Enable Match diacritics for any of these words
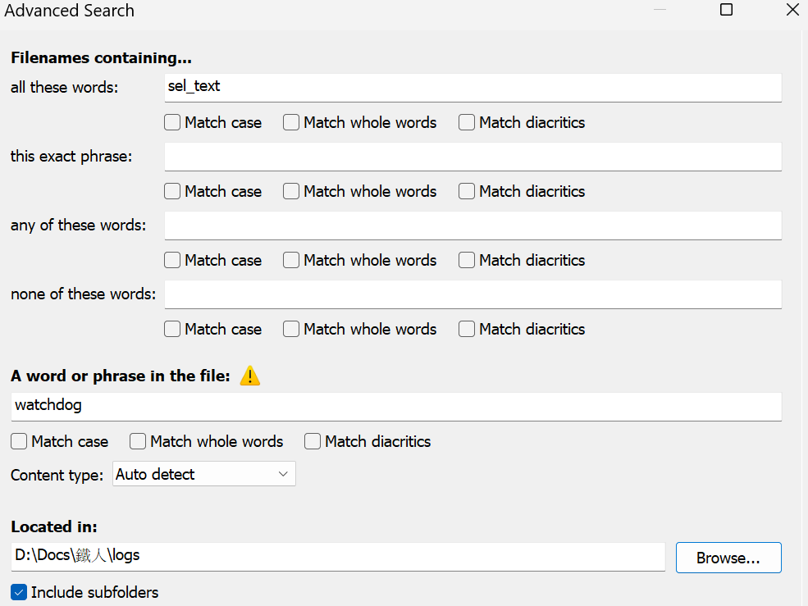Screen dimensions: 808x606 point(467,261)
